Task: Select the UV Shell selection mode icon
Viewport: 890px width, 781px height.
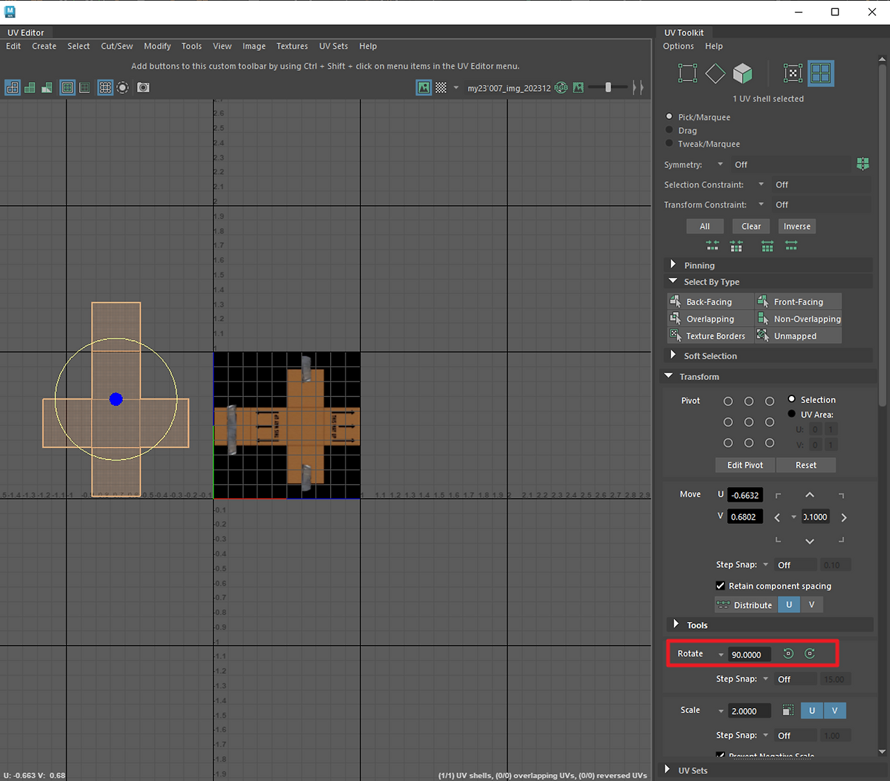Action: (x=821, y=73)
